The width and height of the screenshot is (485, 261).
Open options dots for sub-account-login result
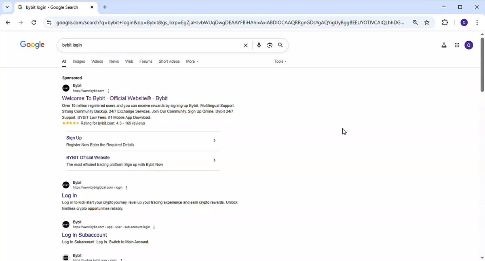[154, 227]
